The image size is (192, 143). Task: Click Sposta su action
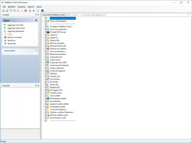coord(11,40)
